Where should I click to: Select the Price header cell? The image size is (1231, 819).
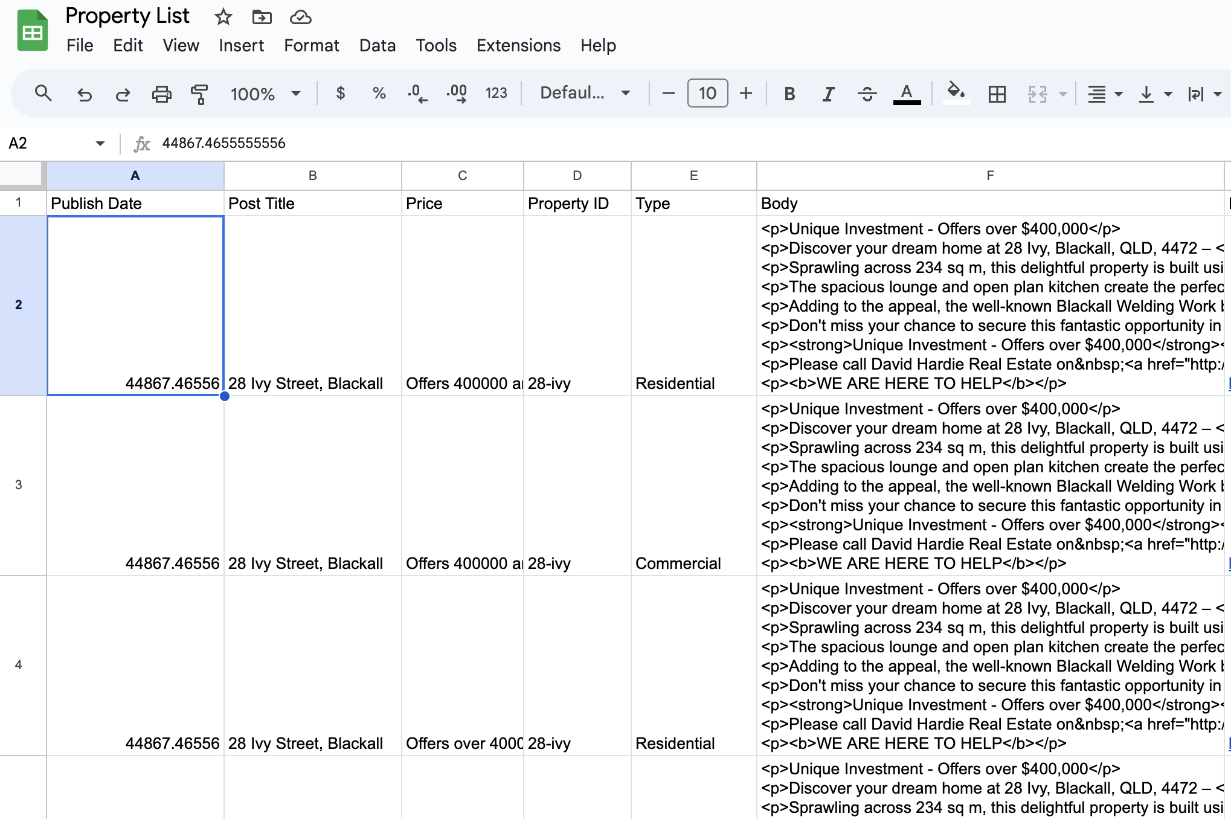coord(463,203)
